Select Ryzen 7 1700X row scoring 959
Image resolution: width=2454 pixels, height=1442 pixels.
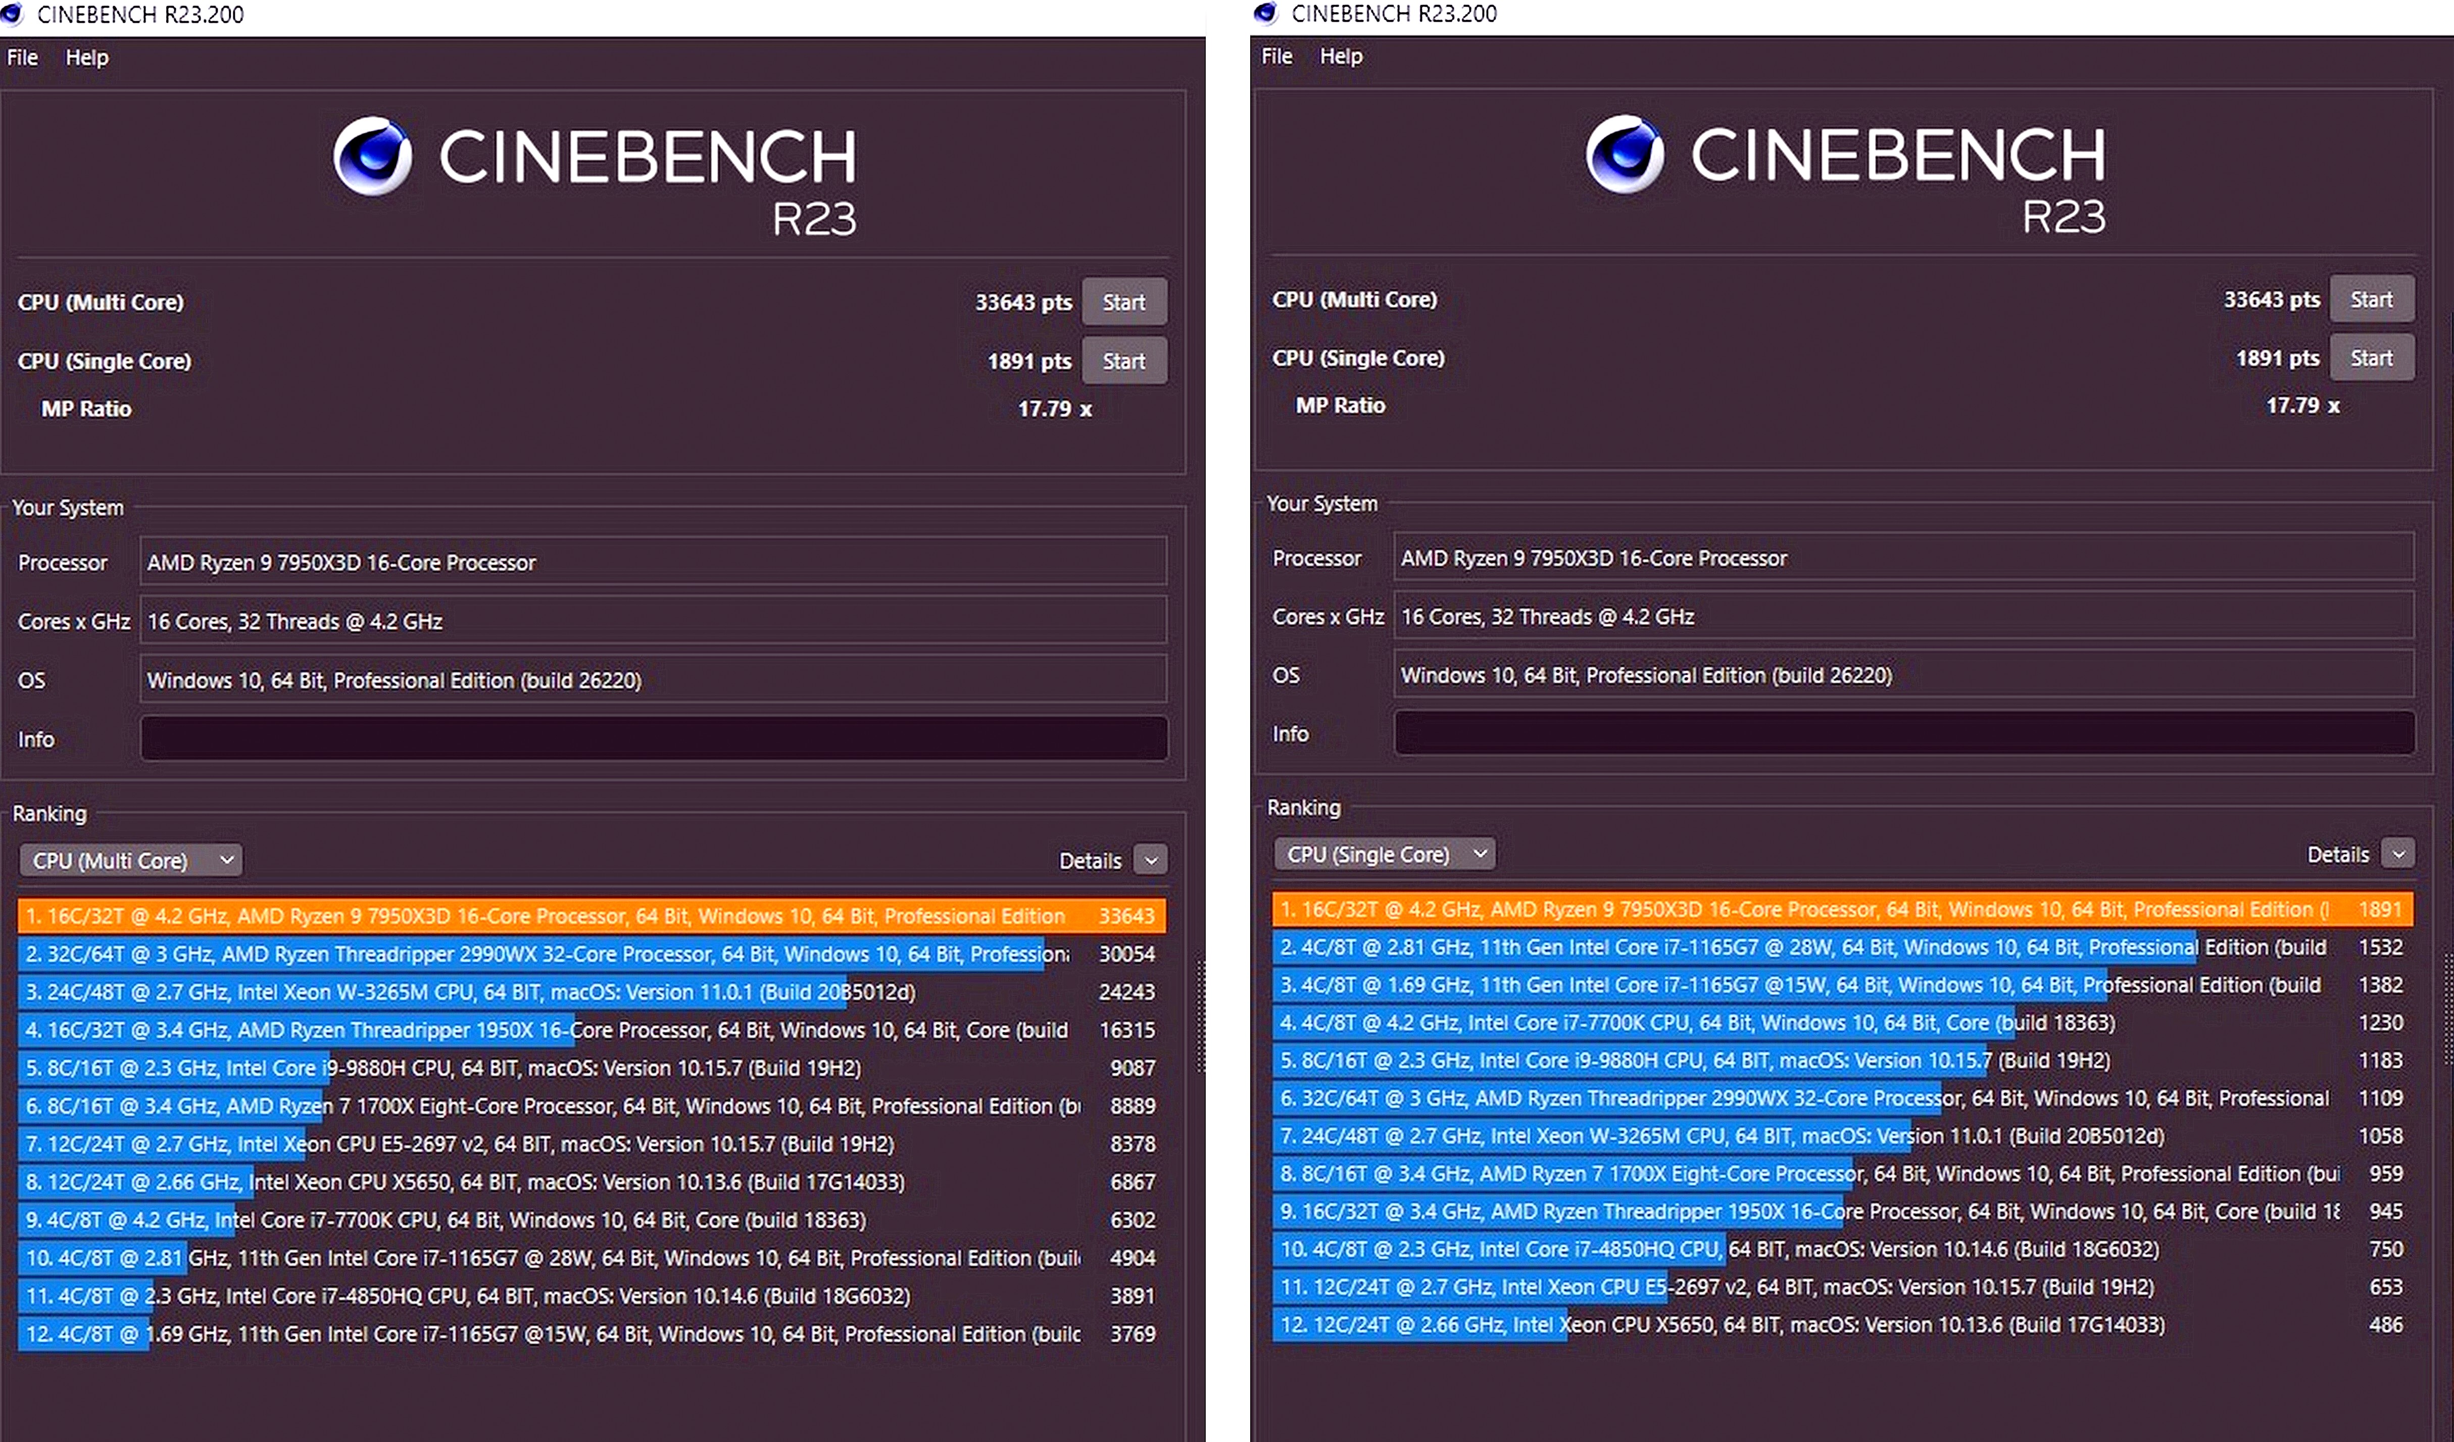tap(1842, 1173)
